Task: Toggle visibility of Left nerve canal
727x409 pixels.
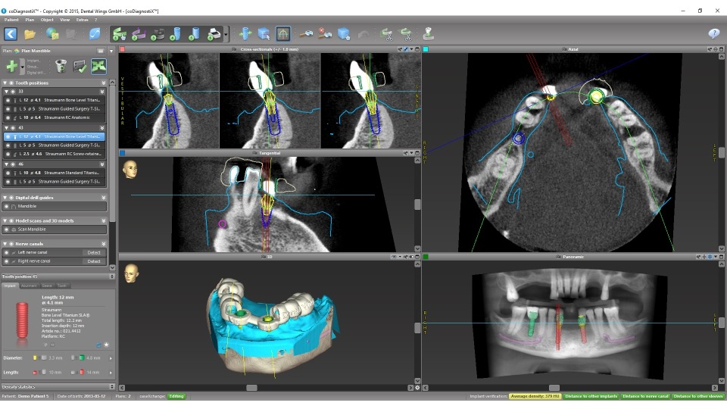Action: pyautogui.click(x=7, y=253)
